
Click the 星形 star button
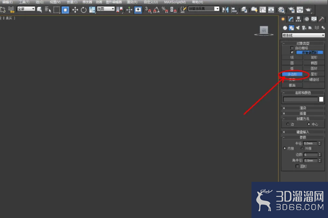coord(314,74)
